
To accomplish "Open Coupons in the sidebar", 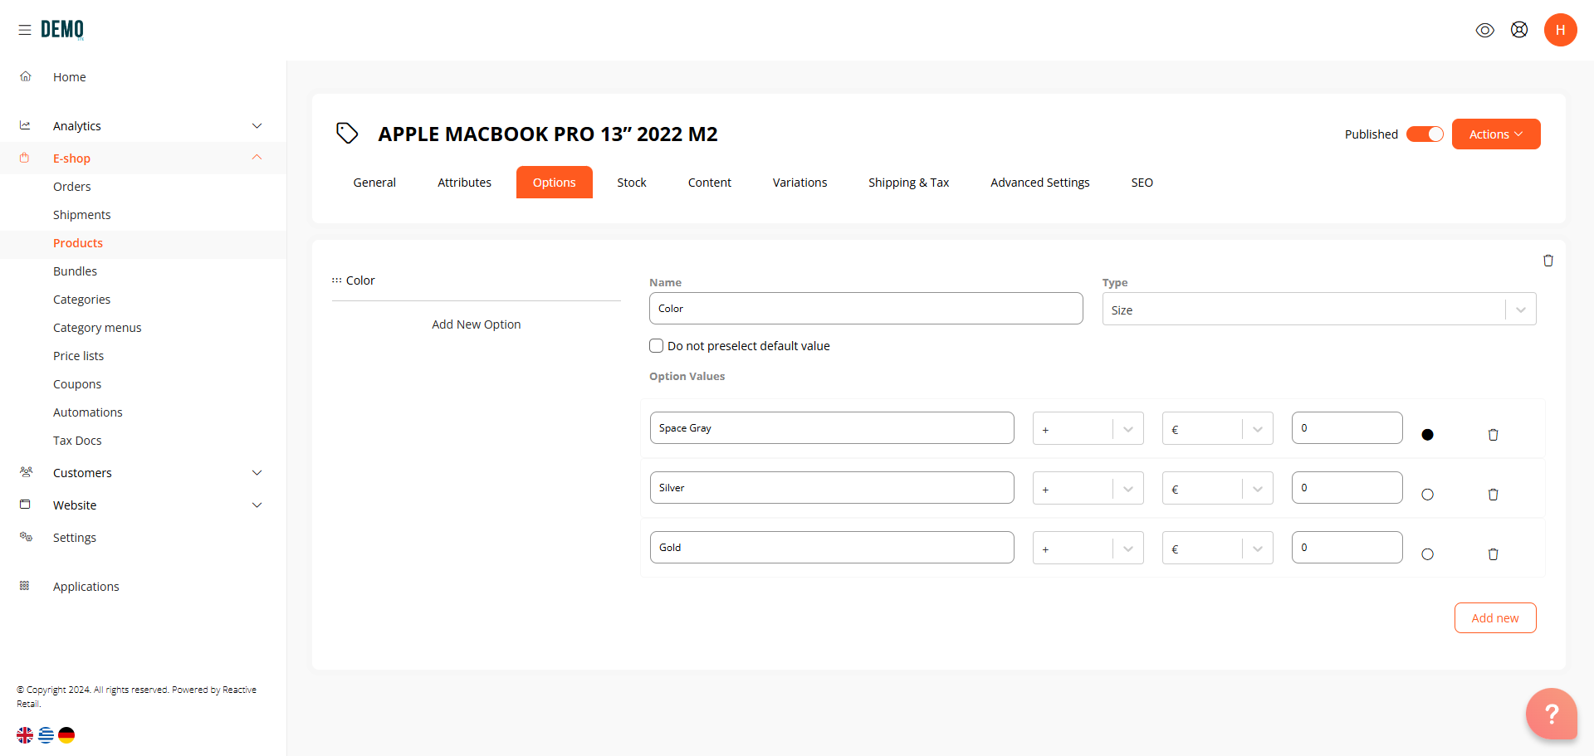I will click(x=77, y=384).
